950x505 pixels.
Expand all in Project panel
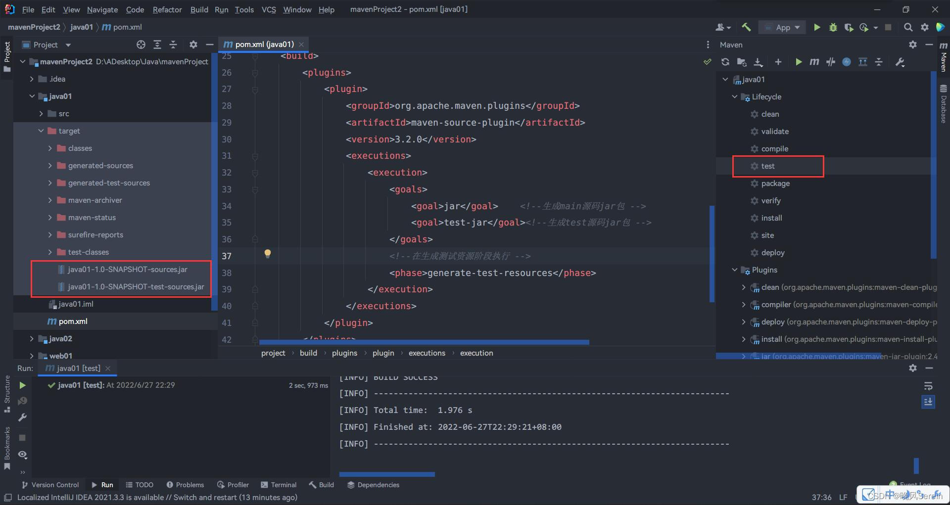[157, 45]
